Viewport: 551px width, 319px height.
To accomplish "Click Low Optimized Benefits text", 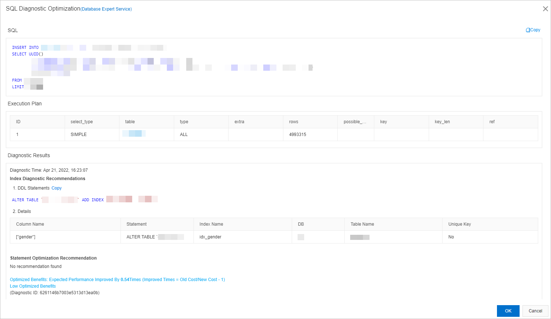I will [x=33, y=286].
